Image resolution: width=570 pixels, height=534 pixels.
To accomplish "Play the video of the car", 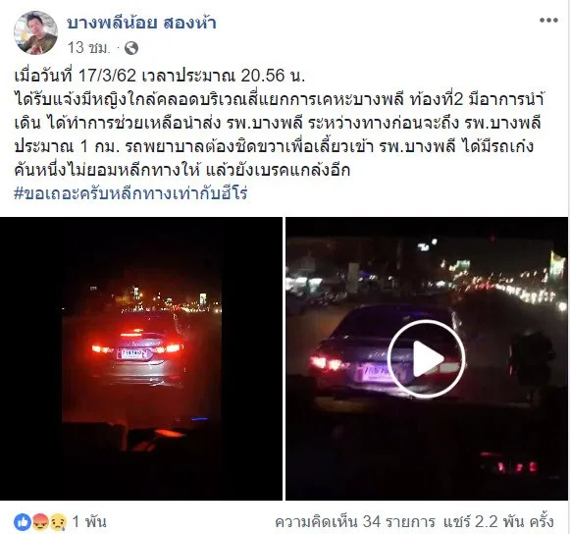I will [x=427, y=358].
